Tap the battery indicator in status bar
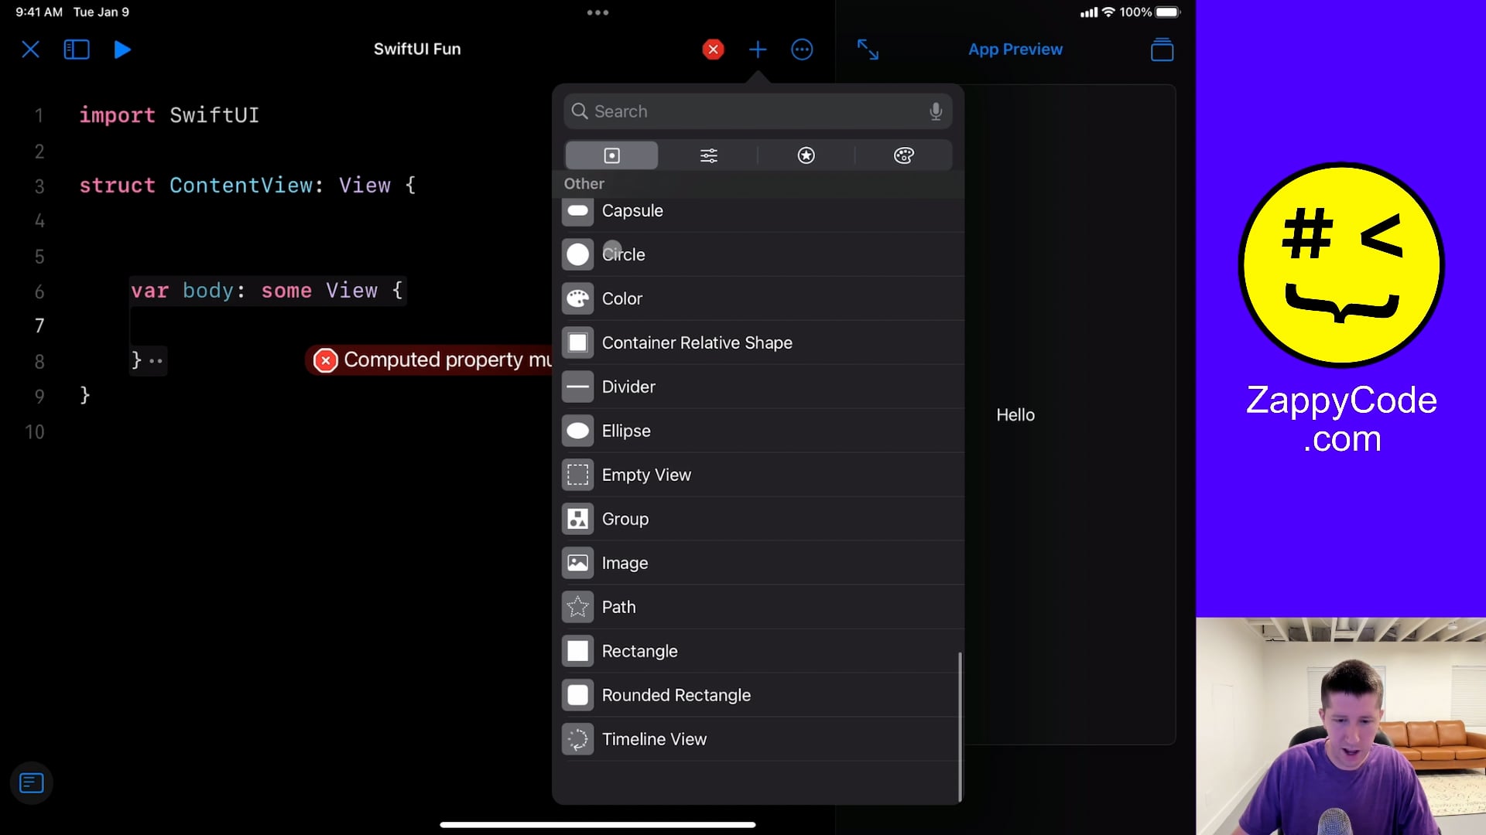Viewport: 1486px width, 835px height. (x=1168, y=12)
